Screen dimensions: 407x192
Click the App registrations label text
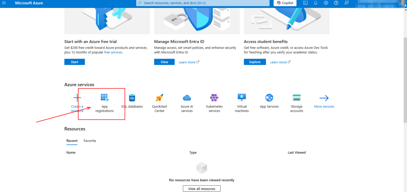(x=105, y=109)
